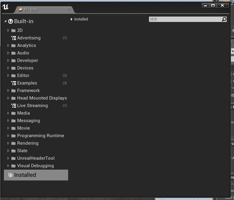Click the Programming Runtime folder icon
The height and width of the screenshot is (200, 234).
14,136
